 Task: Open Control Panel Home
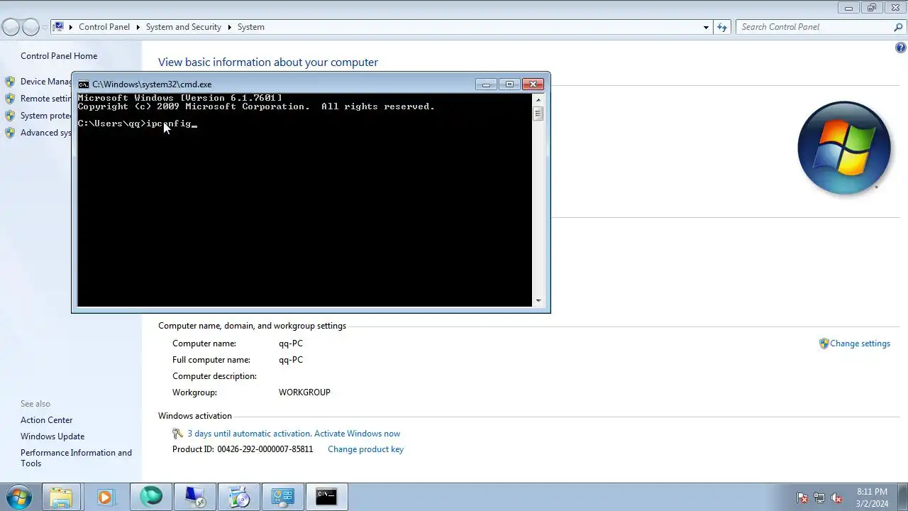59,56
